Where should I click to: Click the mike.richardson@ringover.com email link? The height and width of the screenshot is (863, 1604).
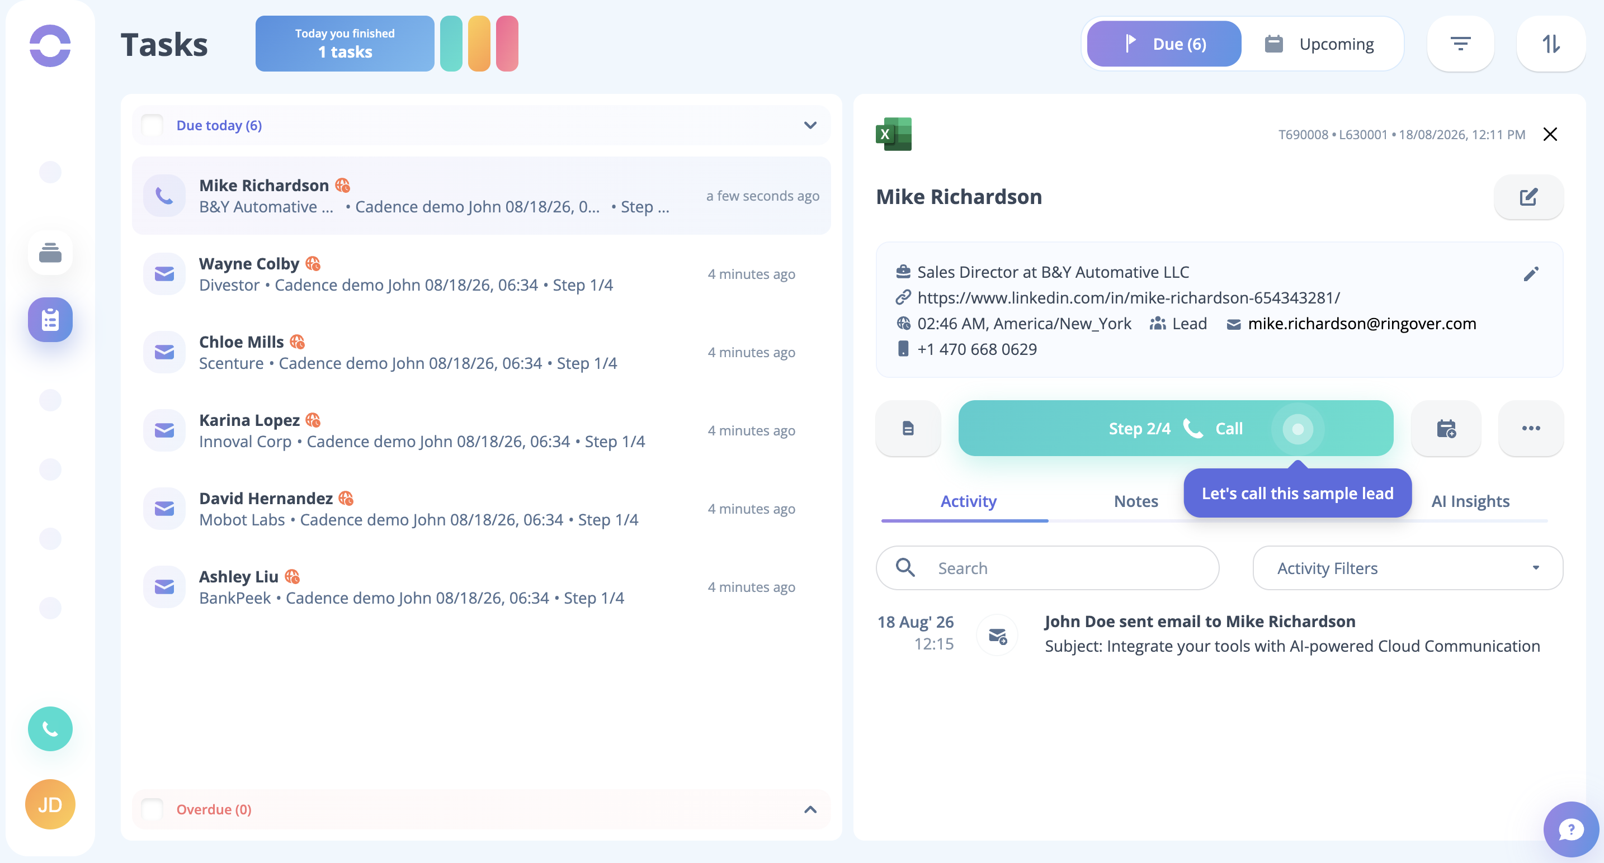[x=1362, y=324]
